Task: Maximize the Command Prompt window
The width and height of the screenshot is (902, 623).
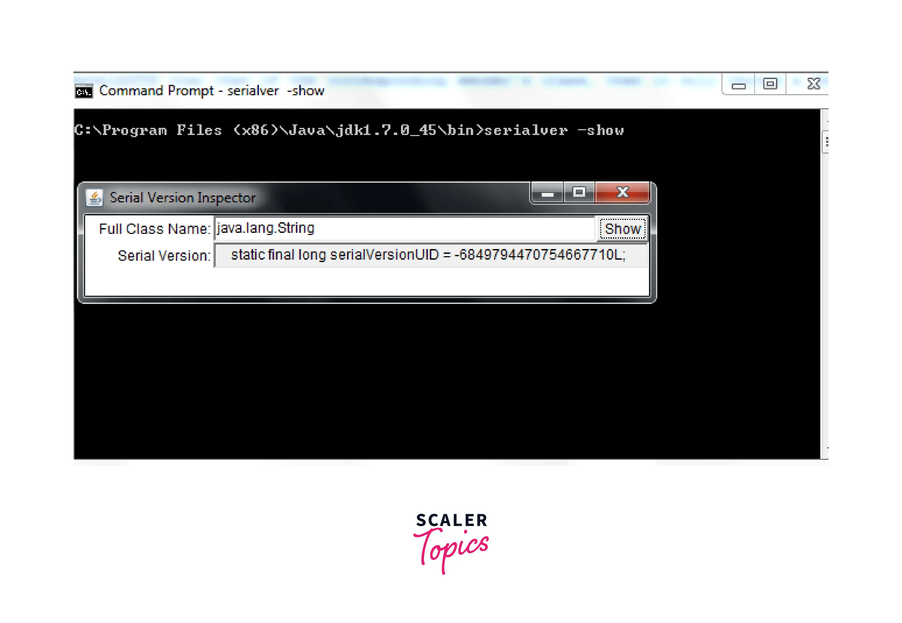Action: click(x=770, y=84)
